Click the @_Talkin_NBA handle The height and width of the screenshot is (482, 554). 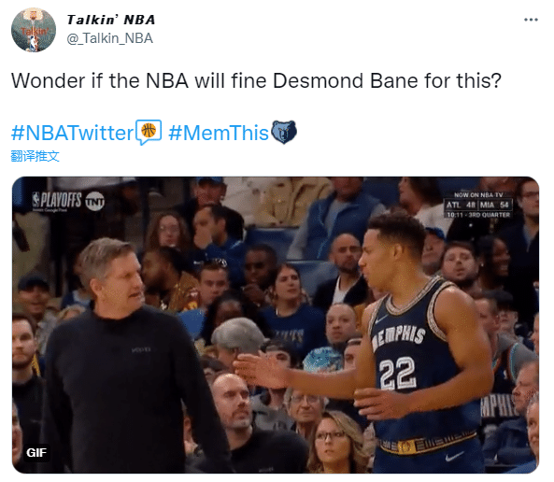click(x=110, y=38)
